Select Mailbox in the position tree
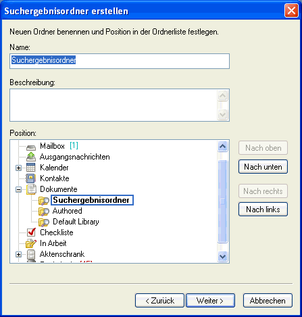Image resolution: width=302 pixels, height=317 pixels. [x=52, y=146]
